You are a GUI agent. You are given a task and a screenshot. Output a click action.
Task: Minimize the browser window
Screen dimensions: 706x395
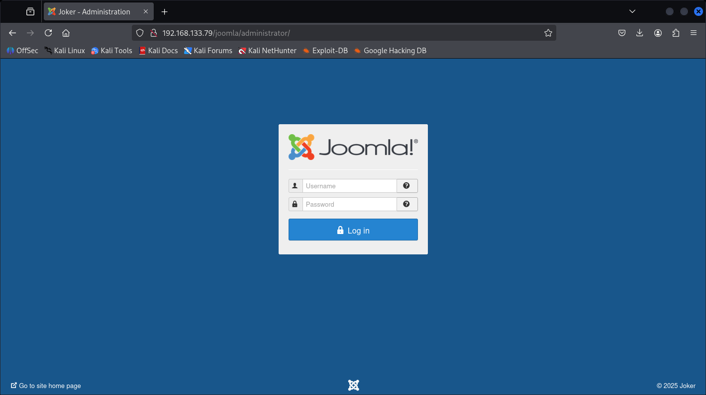tap(670, 11)
